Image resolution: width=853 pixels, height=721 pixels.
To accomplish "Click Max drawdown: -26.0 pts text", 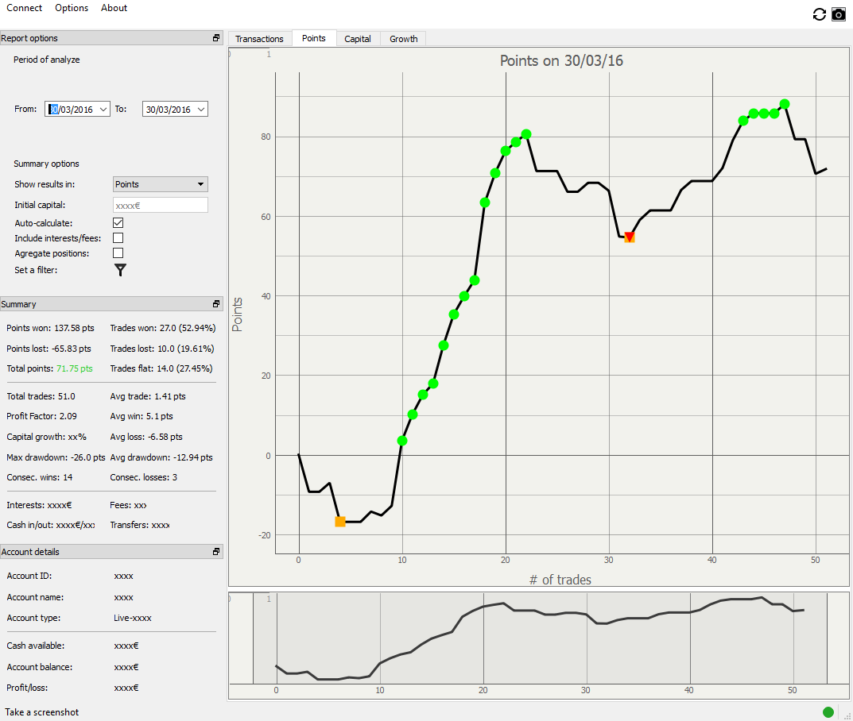I will point(56,457).
